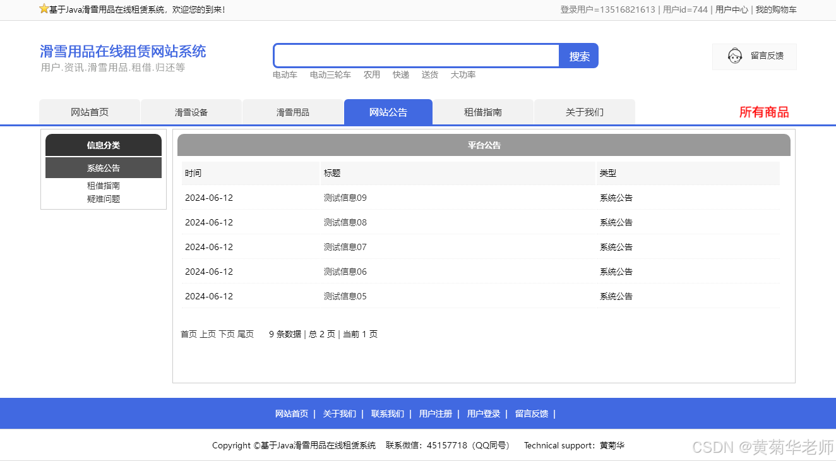Go to 上页 previous page
836x461 pixels.
coord(208,334)
